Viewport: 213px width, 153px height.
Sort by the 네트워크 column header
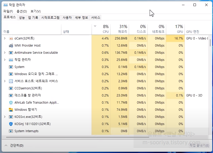157,29
